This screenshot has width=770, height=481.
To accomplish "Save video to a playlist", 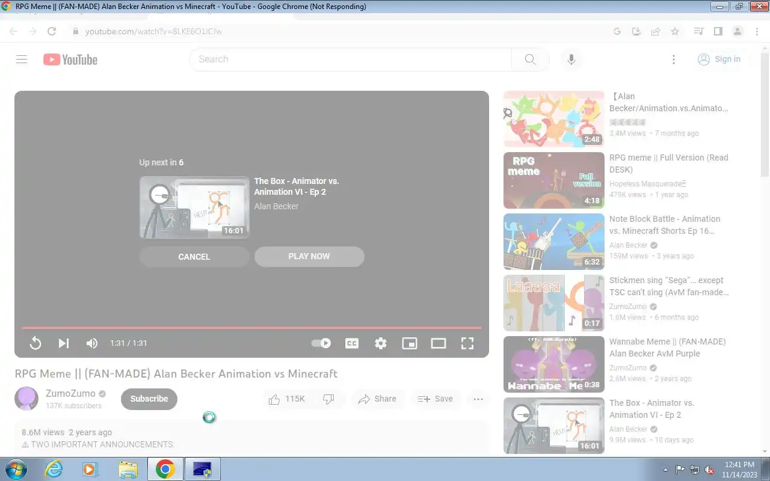I will pos(436,399).
